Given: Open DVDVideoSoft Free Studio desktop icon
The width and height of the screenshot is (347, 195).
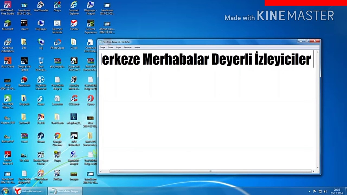Looking at the screenshot, I should [8, 8].
